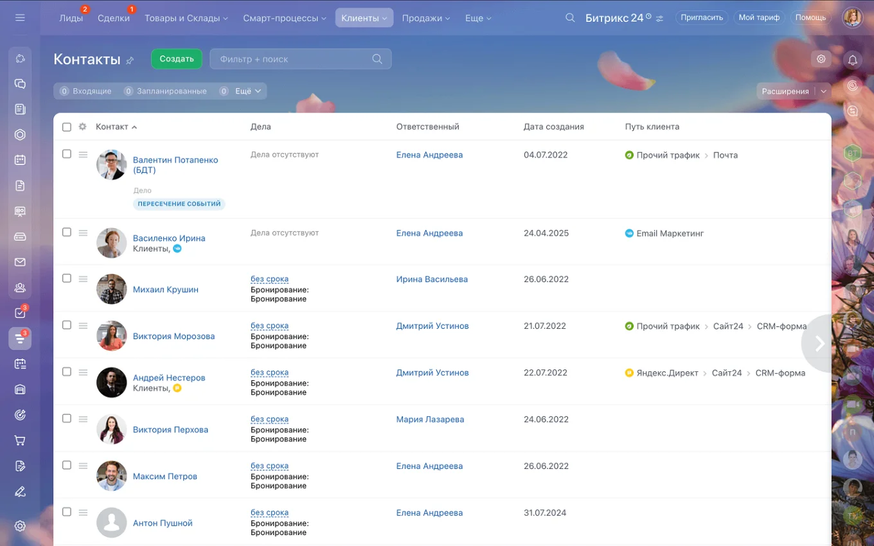Image resolution: width=874 pixels, height=546 pixels.
Task: Switch to the Продажи menu
Action: pos(425,18)
